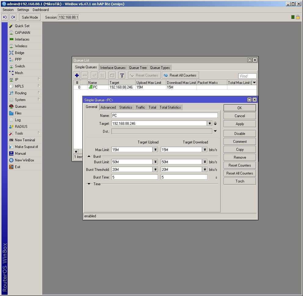Open Target address dropdown
The width and height of the screenshot is (303, 296).
point(210,124)
